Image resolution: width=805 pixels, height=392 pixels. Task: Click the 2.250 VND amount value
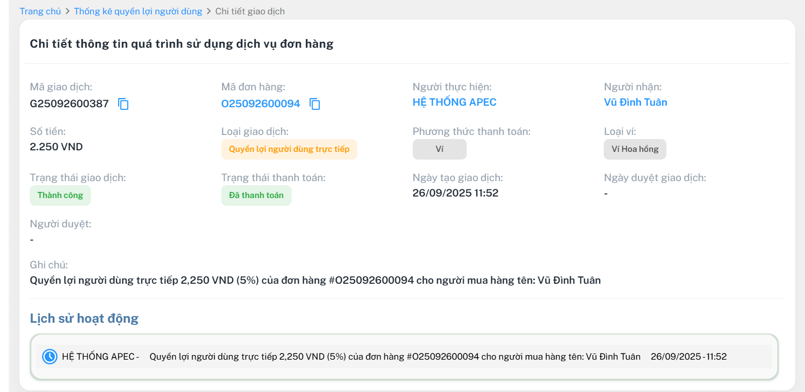pos(56,147)
